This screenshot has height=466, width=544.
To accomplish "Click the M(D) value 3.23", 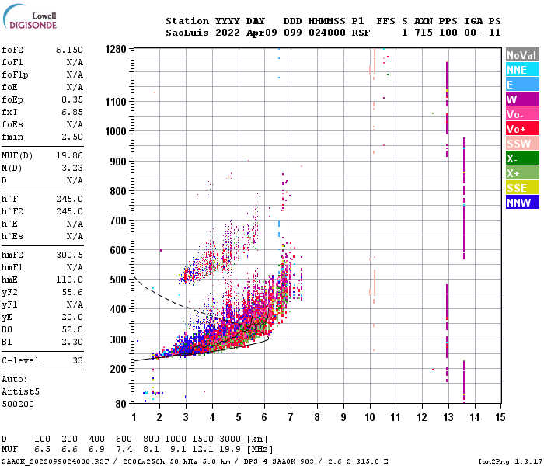I will pos(72,169).
